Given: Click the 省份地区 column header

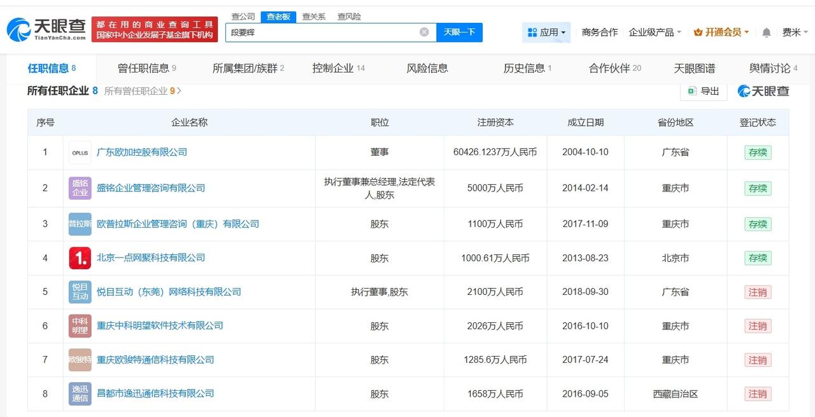Looking at the screenshot, I should point(676,123).
